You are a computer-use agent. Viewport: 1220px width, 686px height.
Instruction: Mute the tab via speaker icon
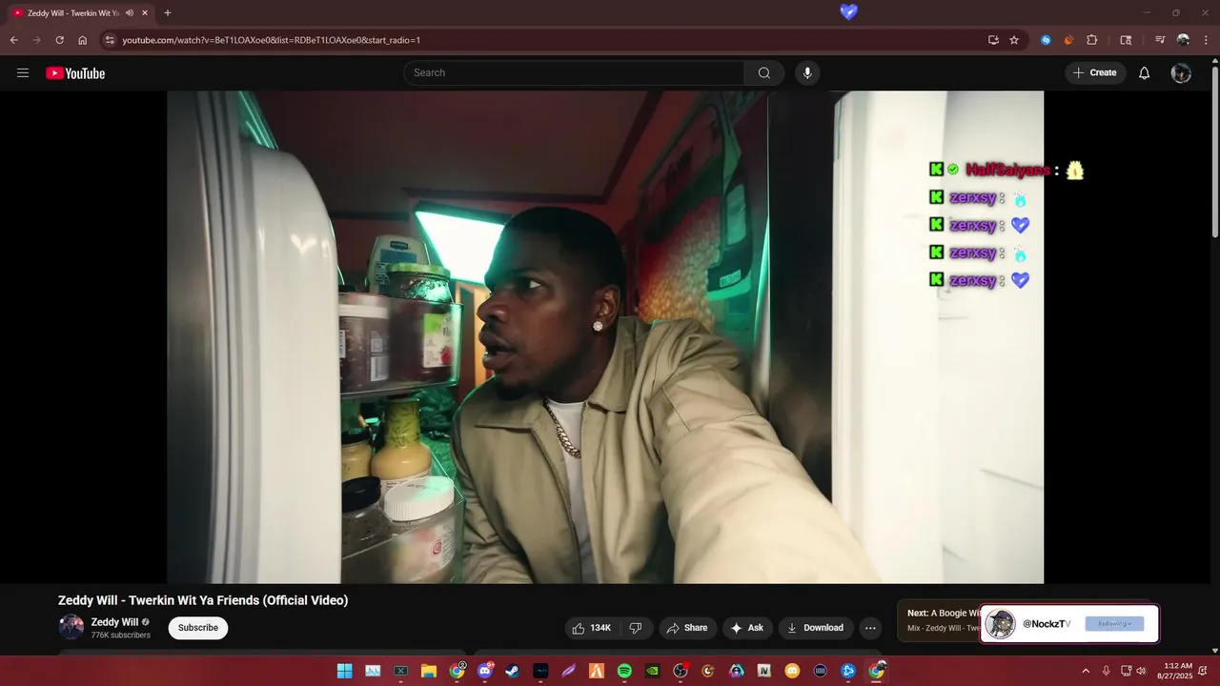click(129, 13)
